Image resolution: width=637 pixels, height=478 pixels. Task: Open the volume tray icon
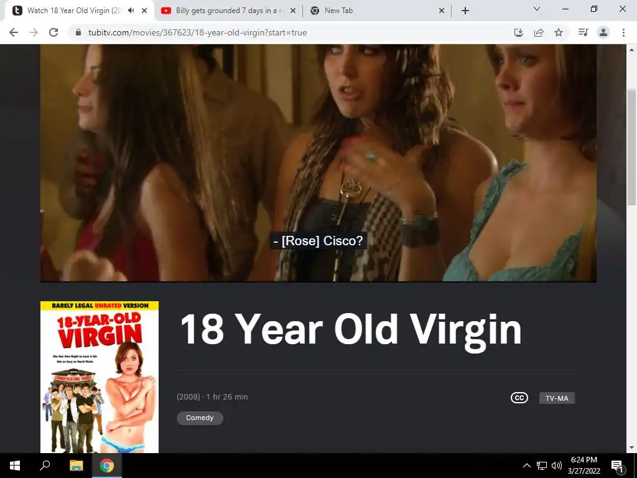coord(557,466)
